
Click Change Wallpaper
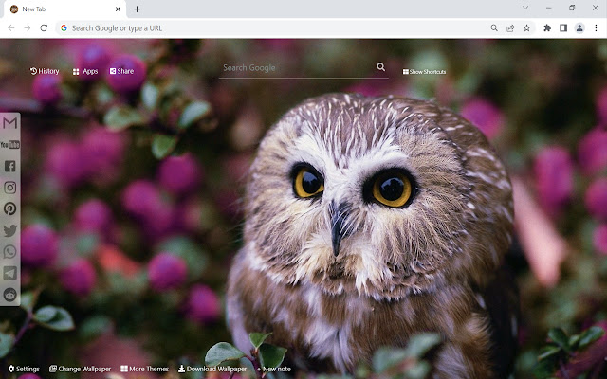pos(80,369)
